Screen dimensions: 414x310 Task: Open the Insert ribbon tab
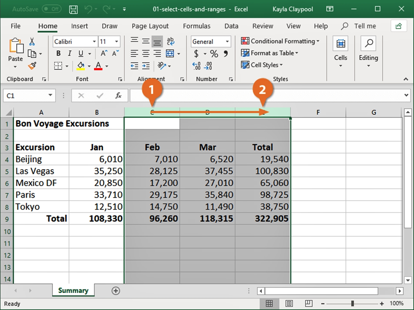coord(79,26)
